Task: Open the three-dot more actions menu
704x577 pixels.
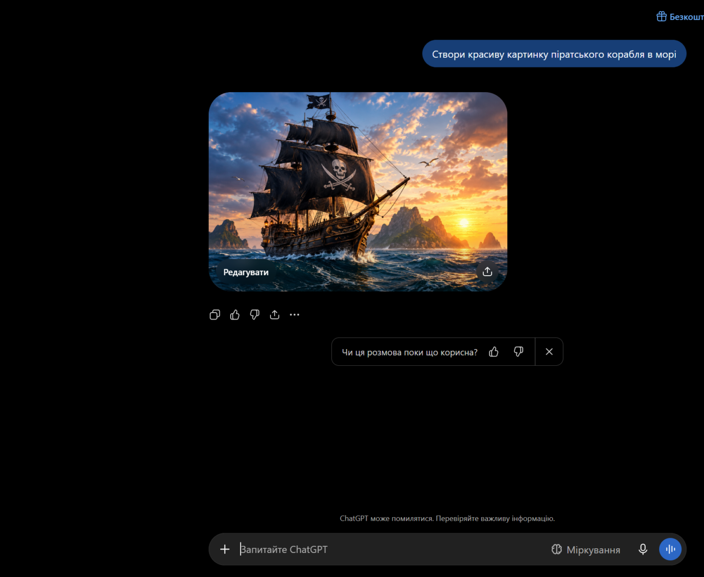Action: (x=295, y=315)
